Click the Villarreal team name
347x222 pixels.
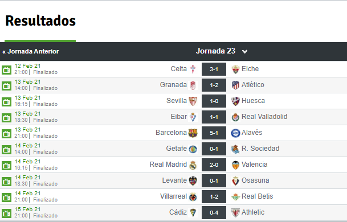[173, 196]
